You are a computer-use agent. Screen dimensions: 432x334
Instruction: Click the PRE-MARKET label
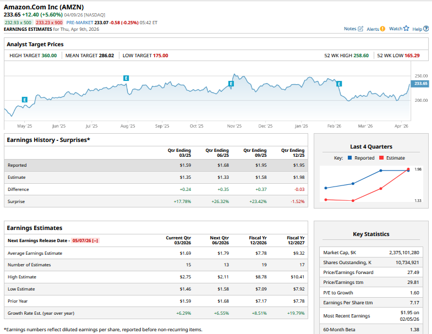tap(80, 23)
